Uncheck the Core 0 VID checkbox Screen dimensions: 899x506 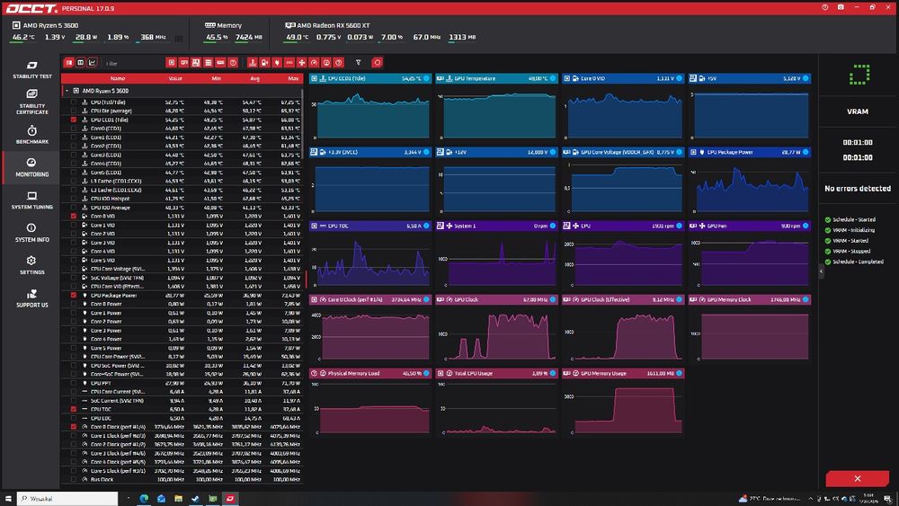pyautogui.click(x=74, y=216)
